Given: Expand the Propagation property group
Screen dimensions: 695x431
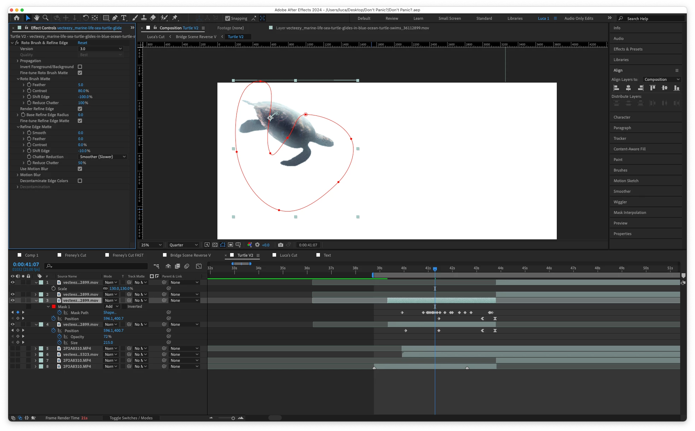Looking at the screenshot, I should pyautogui.click(x=17, y=61).
